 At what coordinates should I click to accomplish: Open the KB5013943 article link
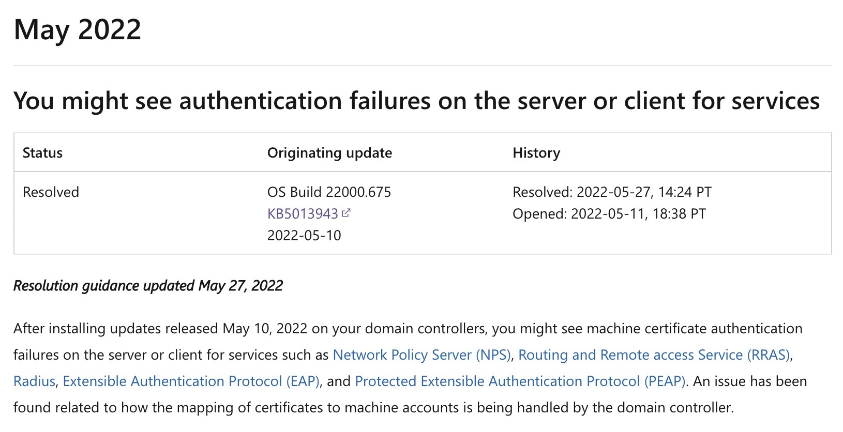(303, 213)
